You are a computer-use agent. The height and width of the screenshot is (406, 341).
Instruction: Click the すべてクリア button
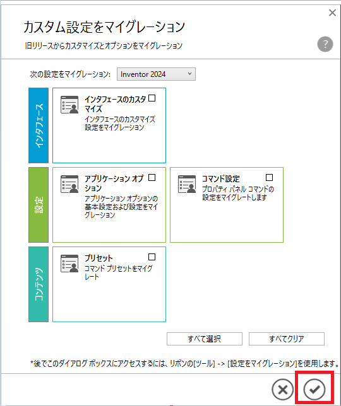tap(287, 339)
